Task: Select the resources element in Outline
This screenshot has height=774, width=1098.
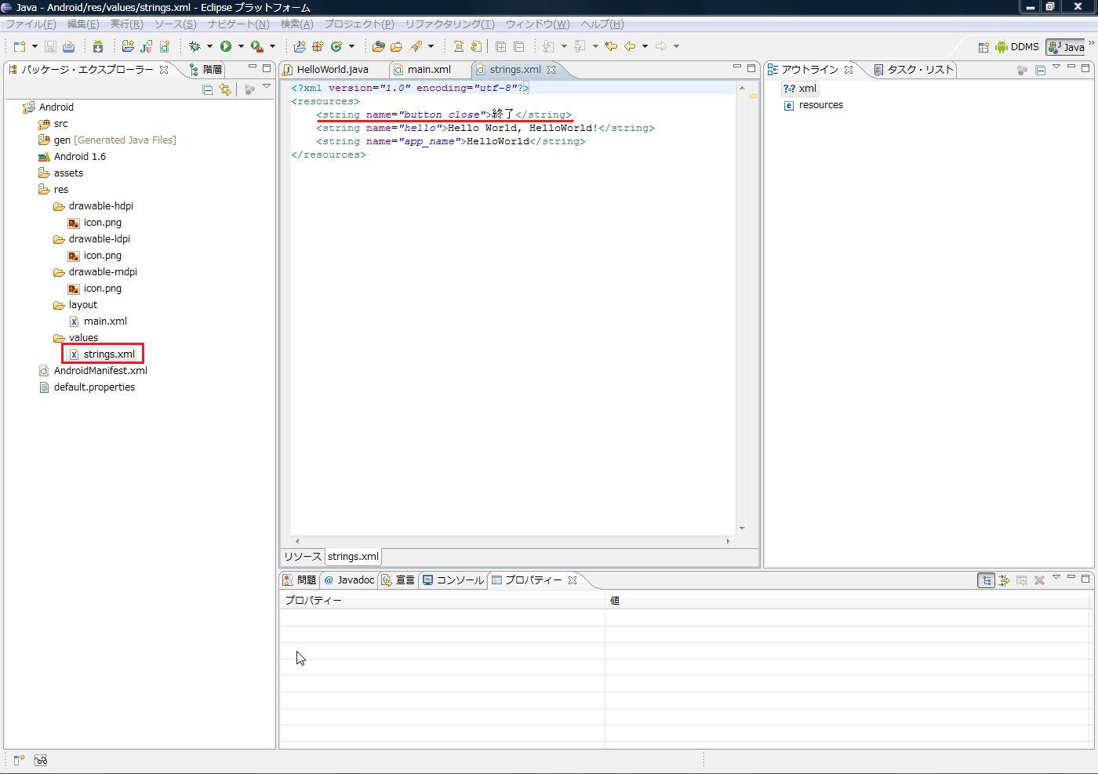Action: [x=813, y=105]
